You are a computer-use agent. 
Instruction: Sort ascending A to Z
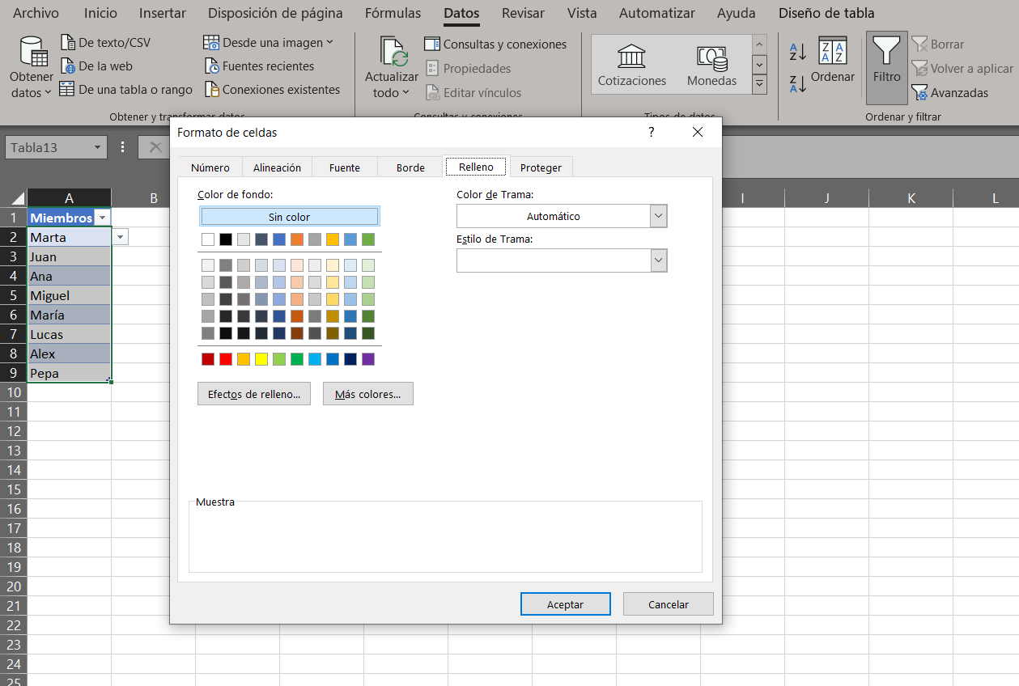click(797, 53)
